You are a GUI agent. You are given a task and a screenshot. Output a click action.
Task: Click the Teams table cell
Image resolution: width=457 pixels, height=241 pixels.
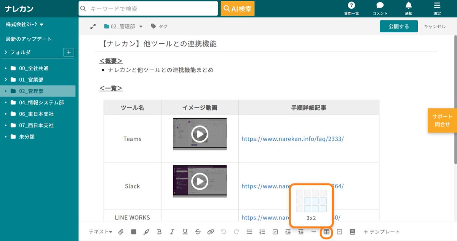(x=133, y=139)
